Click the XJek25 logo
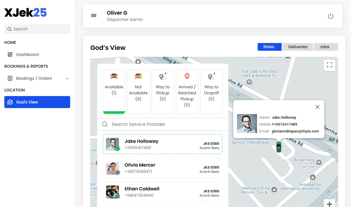Image resolution: width=351 pixels, height=207 pixels. click(26, 13)
